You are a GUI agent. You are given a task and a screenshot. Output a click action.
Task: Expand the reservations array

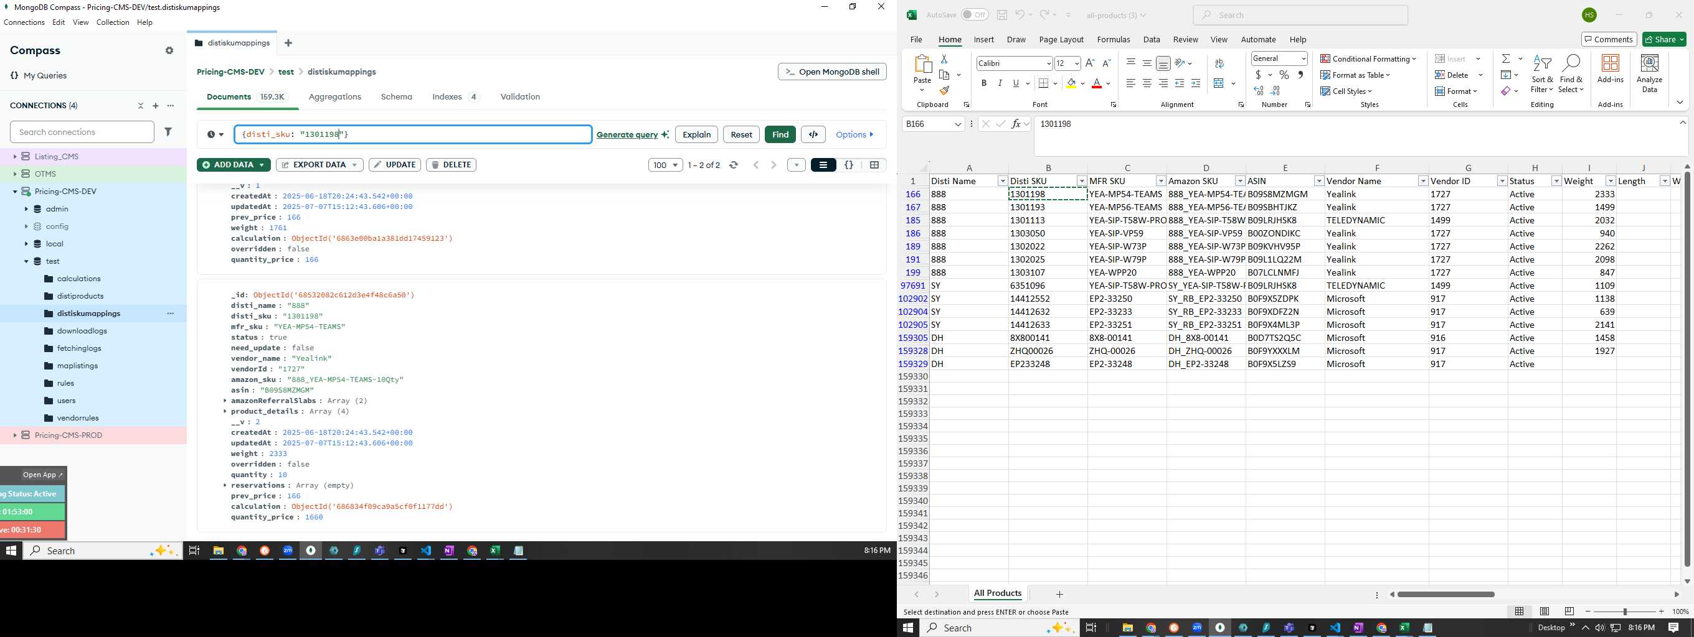pos(225,485)
